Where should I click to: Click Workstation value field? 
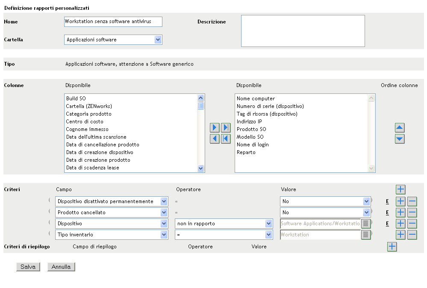[x=320, y=235]
